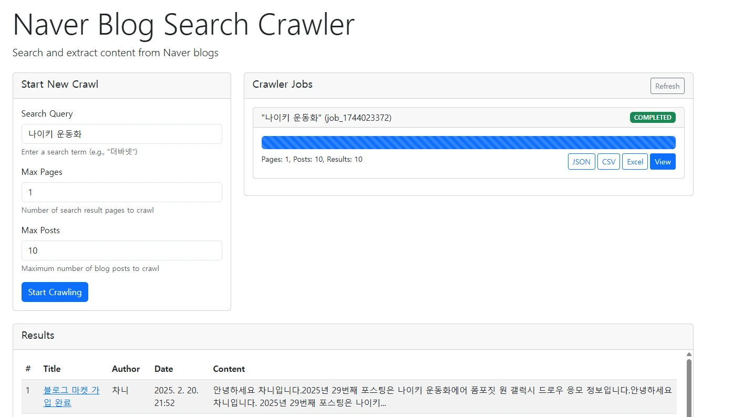Click the Search Query input containing 나이키 운동화

121,134
